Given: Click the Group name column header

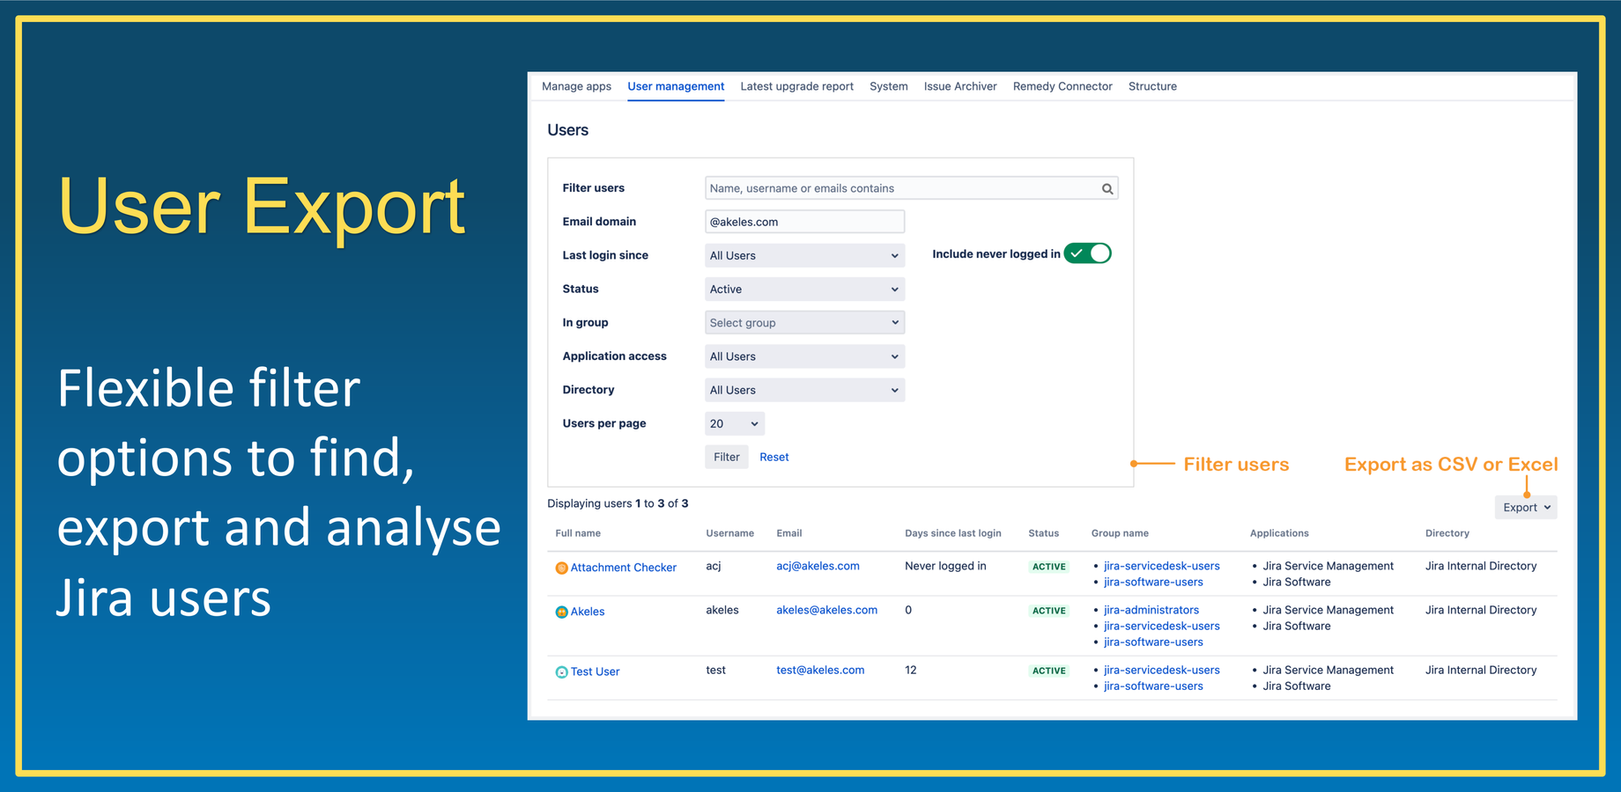Looking at the screenshot, I should (1120, 533).
